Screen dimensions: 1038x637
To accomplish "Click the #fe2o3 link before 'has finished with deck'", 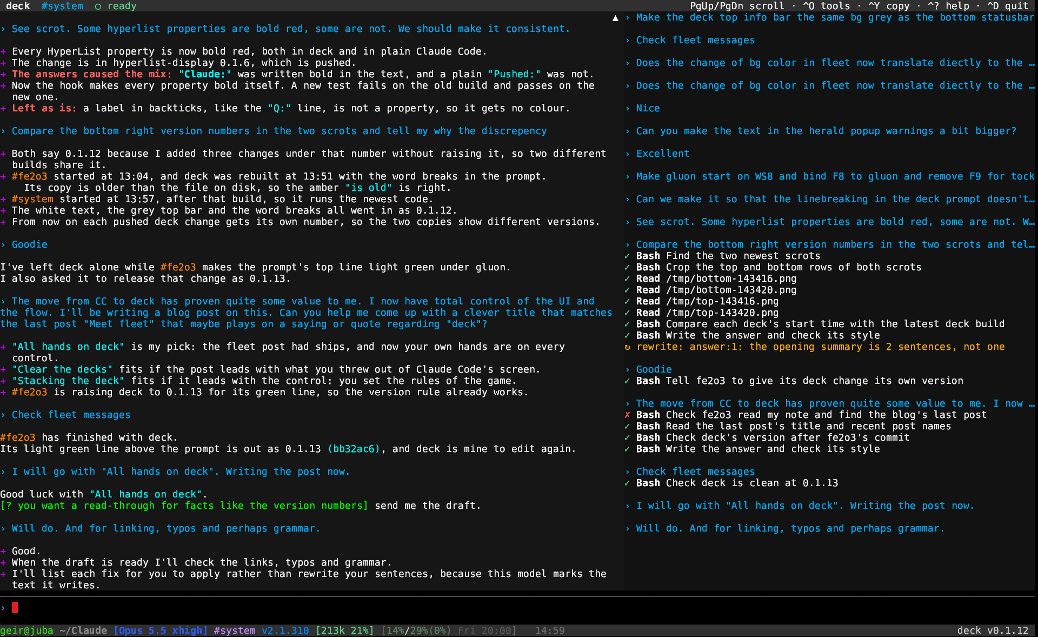I will pyautogui.click(x=18, y=437).
